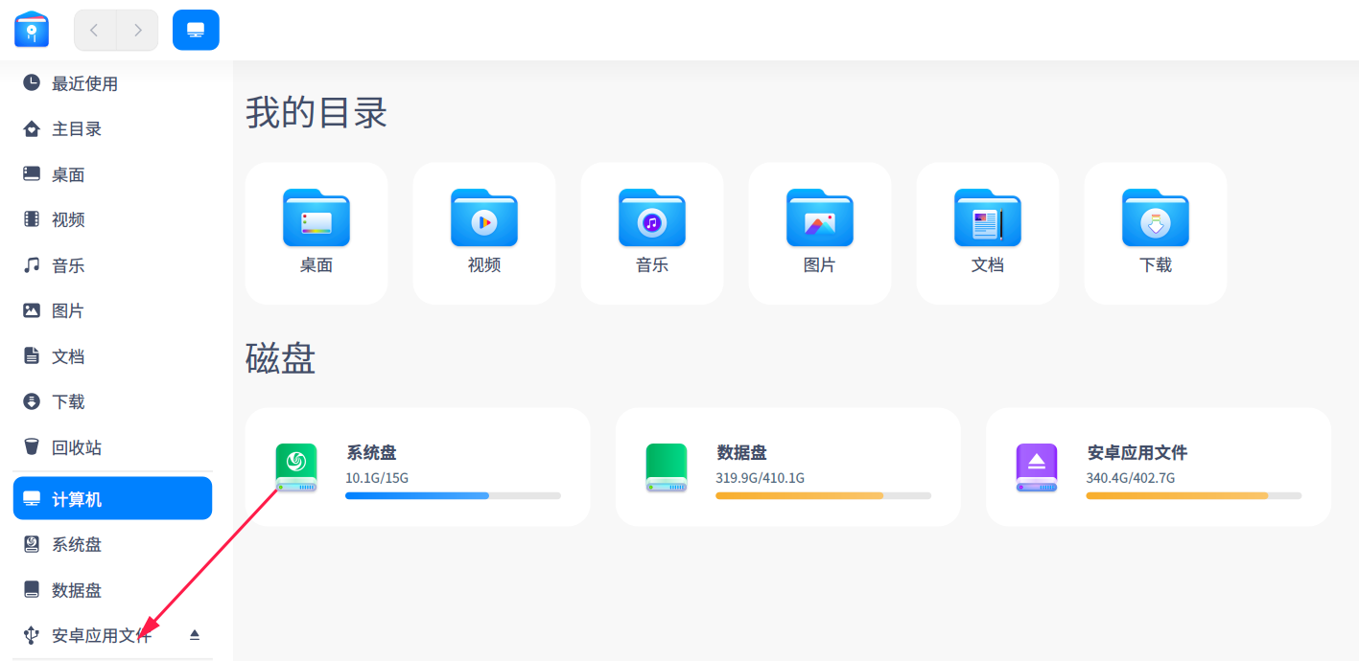Click the USB icon beside 安卓应用文件
1359x661 pixels.
pyautogui.click(x=32, y=635)
